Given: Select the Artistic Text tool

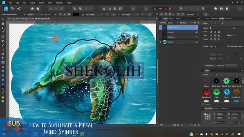Looking at the screenshot, I should coord(3,89).
